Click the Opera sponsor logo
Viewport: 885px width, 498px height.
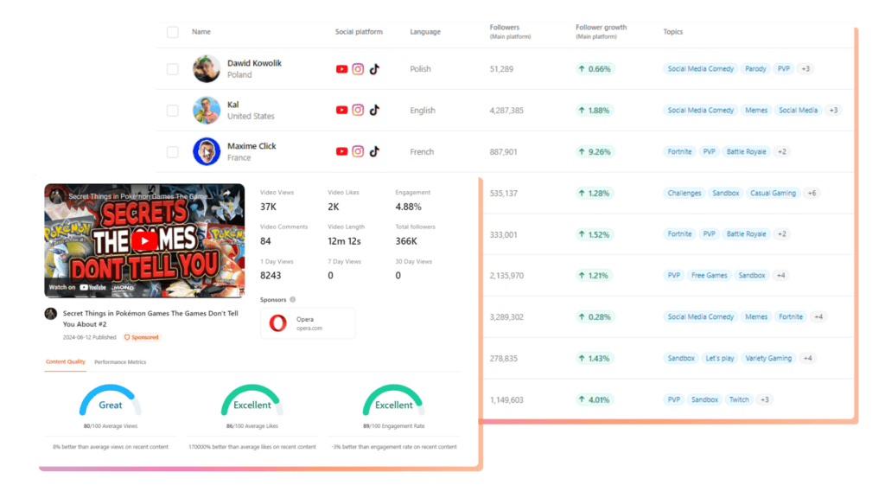[x=277, y=323]
